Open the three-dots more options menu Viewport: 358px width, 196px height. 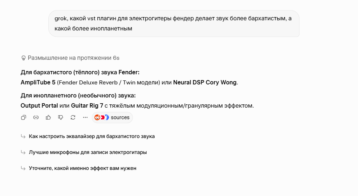[x=85, y=118]
